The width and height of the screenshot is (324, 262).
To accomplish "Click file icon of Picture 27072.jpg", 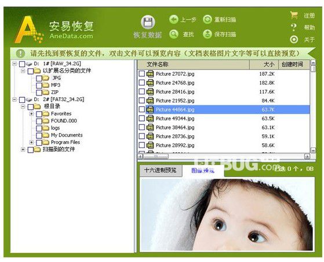I will point(150,74).
